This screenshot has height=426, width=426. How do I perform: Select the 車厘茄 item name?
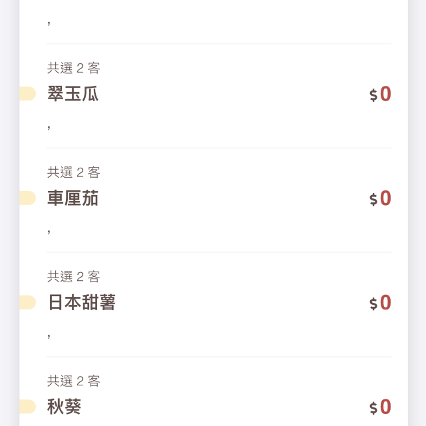point(73,198)
